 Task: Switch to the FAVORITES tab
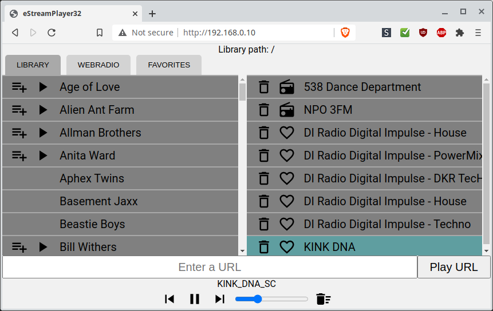[169, 65]
